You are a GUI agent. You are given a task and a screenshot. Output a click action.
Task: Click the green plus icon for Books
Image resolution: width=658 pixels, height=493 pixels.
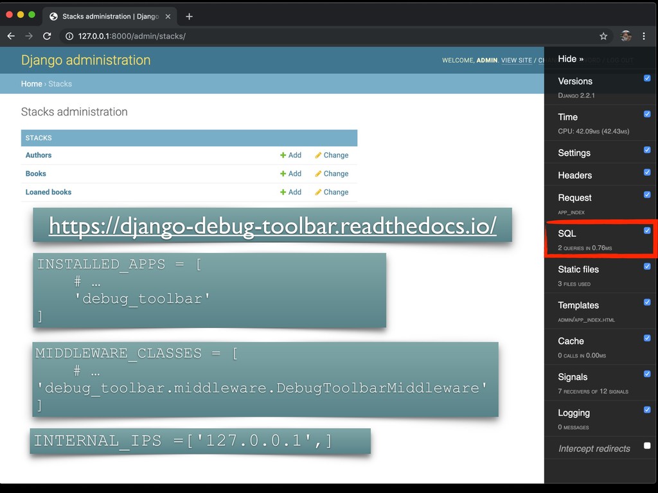point(283,173)
